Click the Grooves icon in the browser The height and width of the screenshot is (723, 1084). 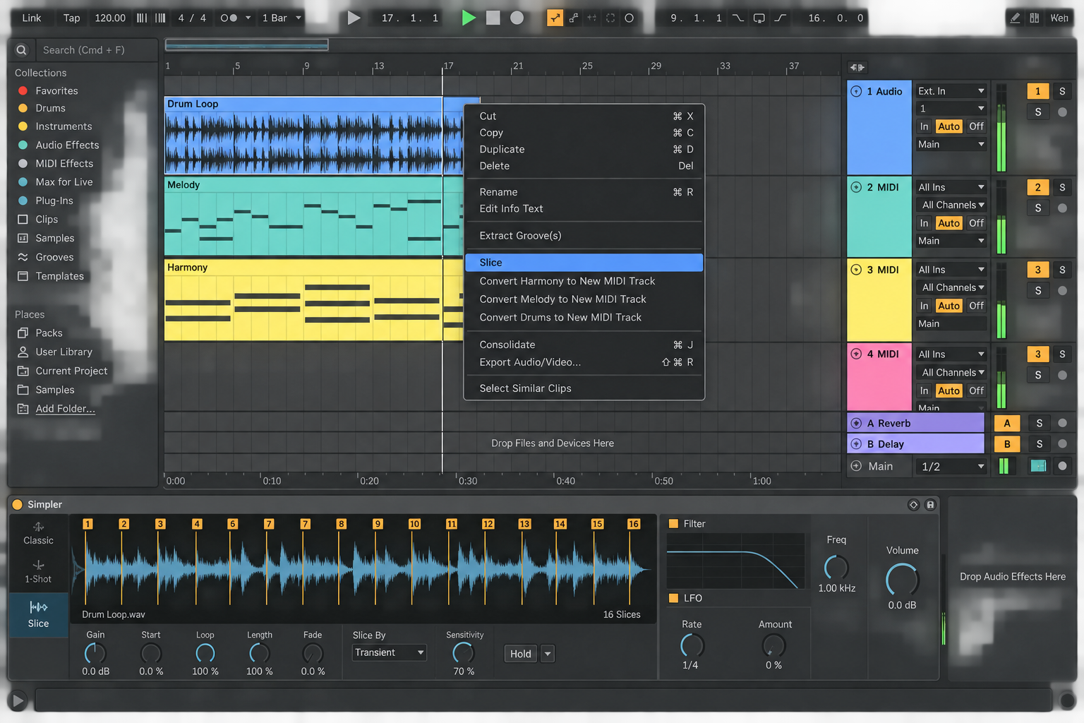click(x=23, y=257)
